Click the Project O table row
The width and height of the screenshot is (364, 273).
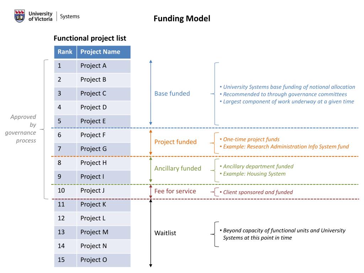click(x=92, y=260)
